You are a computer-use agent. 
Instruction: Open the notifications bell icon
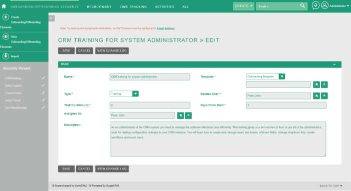click(x=315, y=5)
